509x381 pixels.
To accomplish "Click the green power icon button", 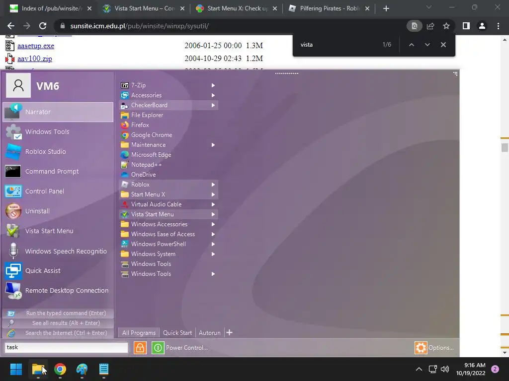I will [x=158, y=348].
